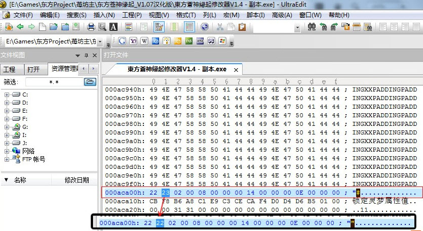Open a file with the open-folder icon
The height and width of the screenshot is (231, 423).
[54, 27]
